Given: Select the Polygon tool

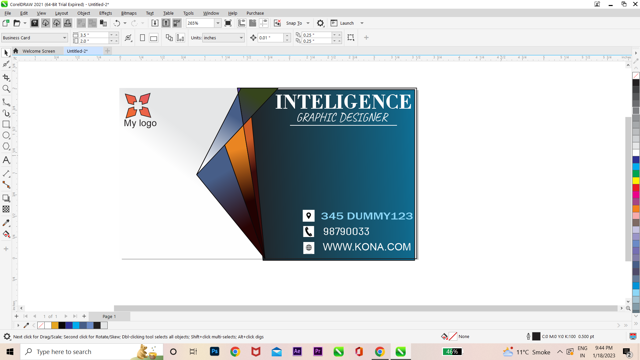Looking at the screenshot, I should point(6,146).
